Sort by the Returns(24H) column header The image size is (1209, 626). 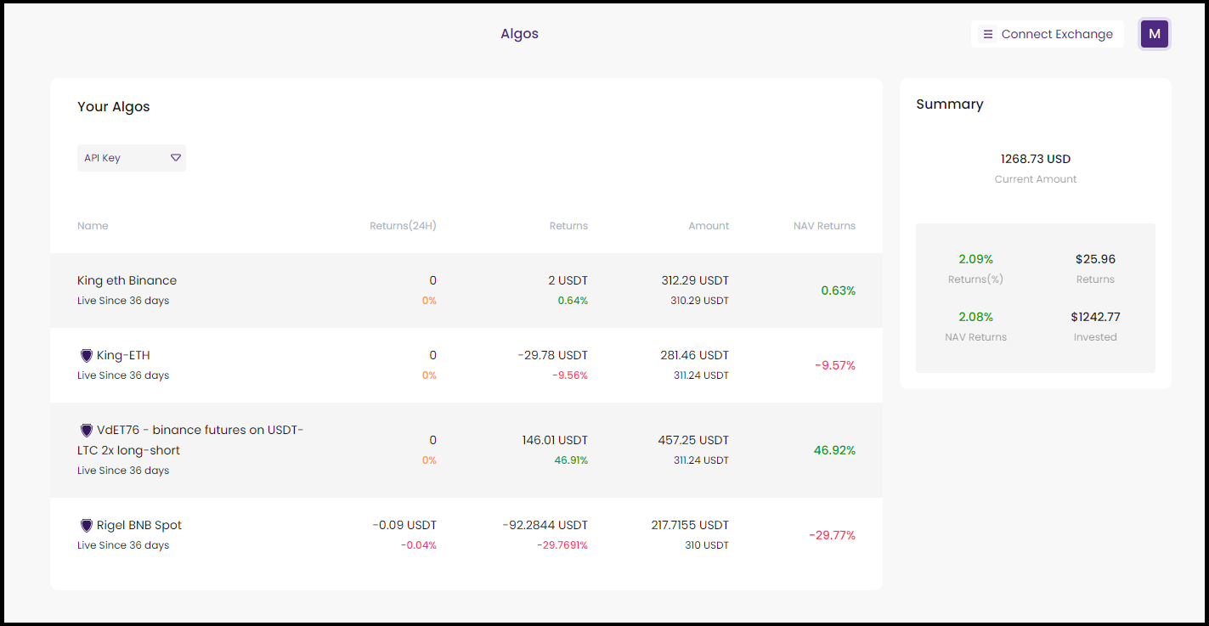tap(403, 226)
